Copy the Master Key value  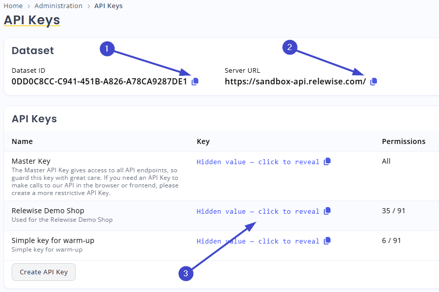click(327, 162)
